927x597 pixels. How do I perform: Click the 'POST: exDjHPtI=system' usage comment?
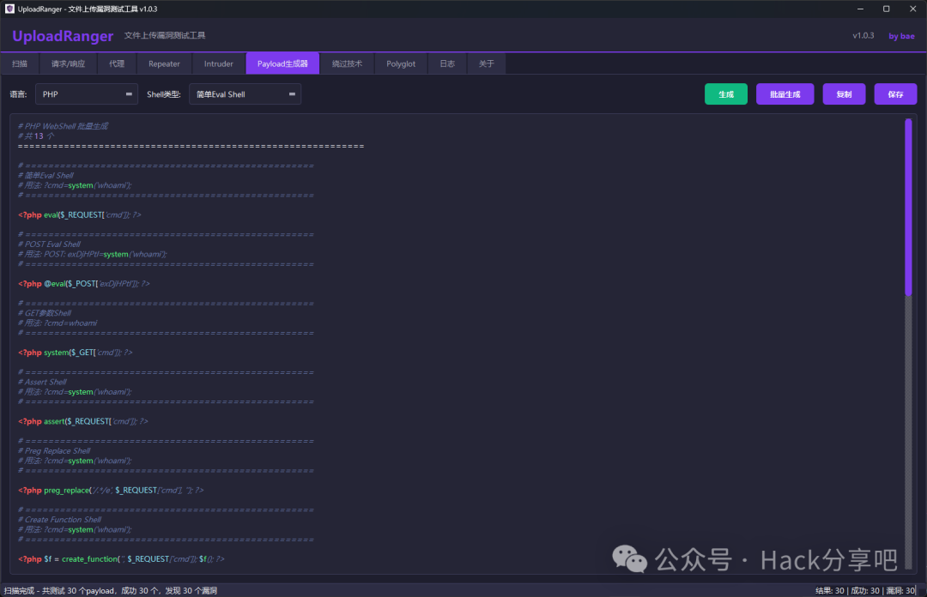click(93, 254)
